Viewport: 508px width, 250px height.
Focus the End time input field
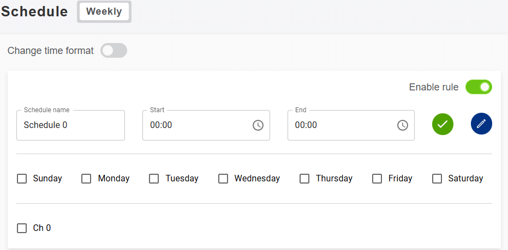click(x=341, y=125)
